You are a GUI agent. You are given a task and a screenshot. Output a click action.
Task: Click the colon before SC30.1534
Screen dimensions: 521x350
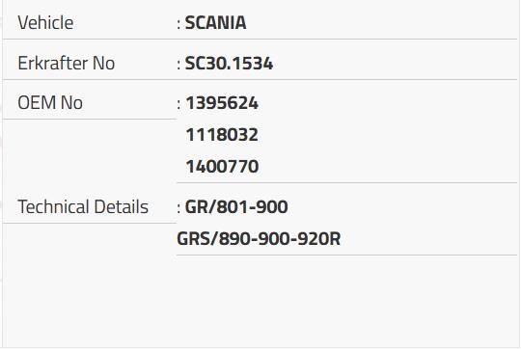(x=179, y=65)
